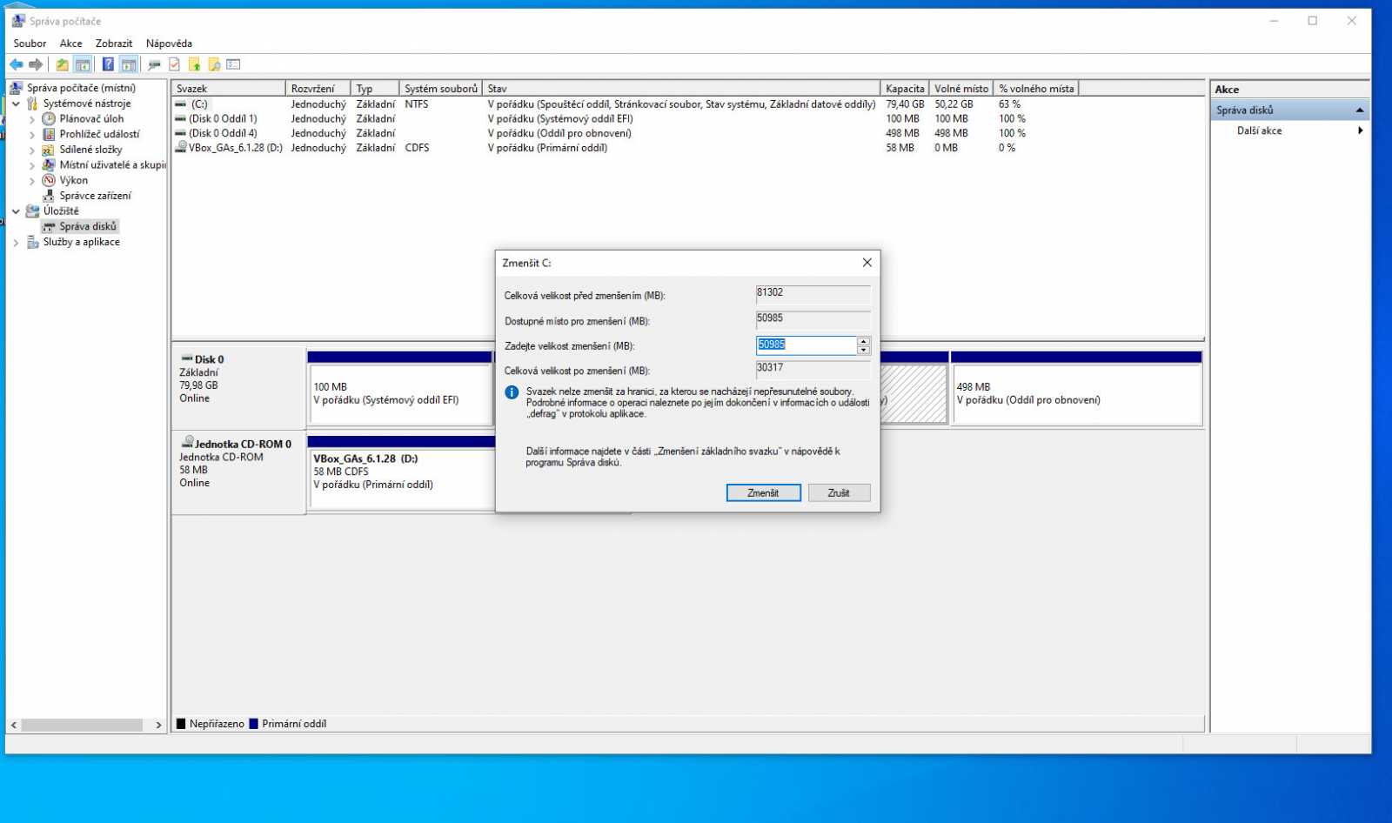The image size is (1392, 823).
Task: Toggle the Show/Hide Action Pane toolbar icon
Action: (x=129, y=64)
